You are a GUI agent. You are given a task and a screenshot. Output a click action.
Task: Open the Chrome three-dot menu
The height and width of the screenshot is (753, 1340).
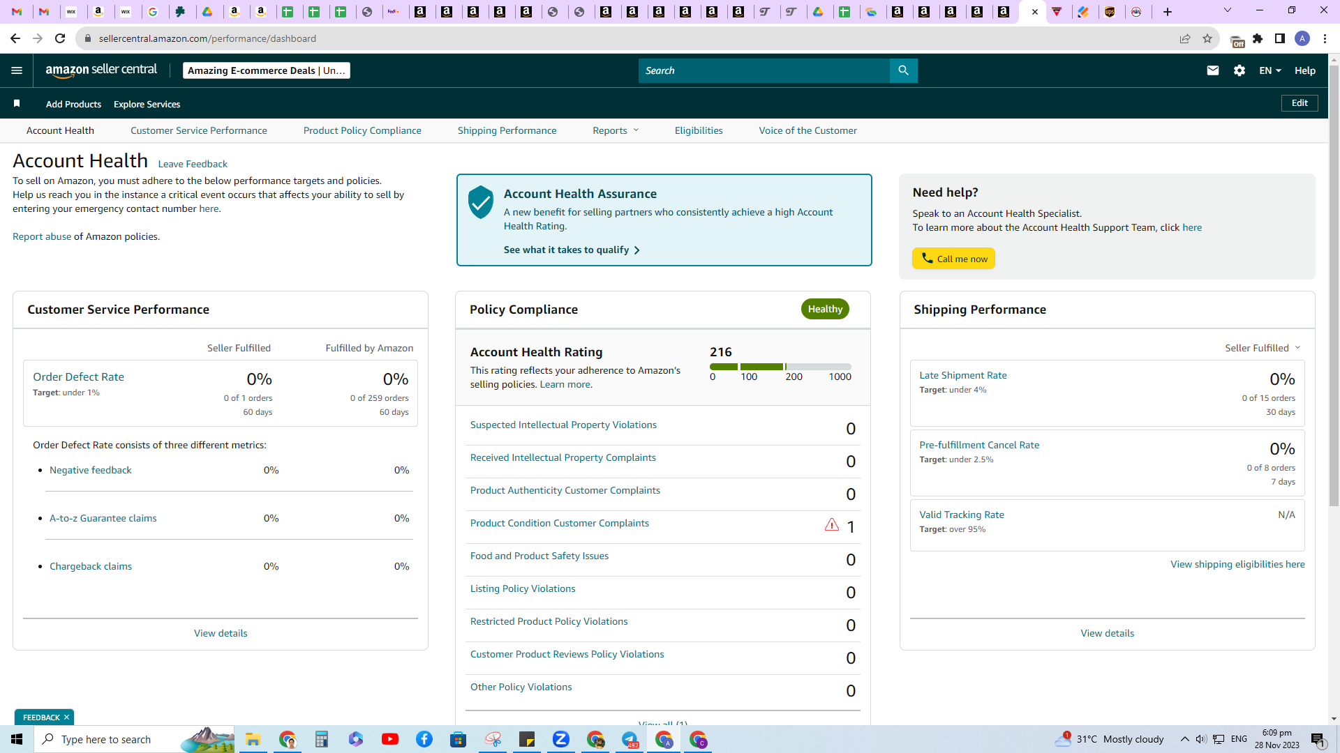point(1325,38)
